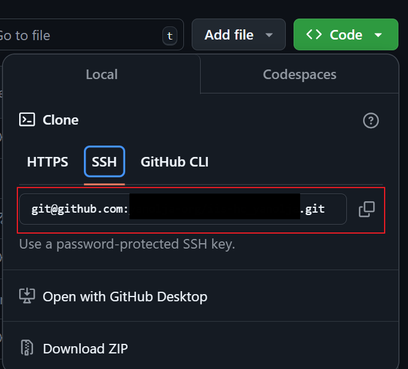The image size is (408, 369).
Task: Select the GitHub CLI clone method
Action: click(174, 162)
